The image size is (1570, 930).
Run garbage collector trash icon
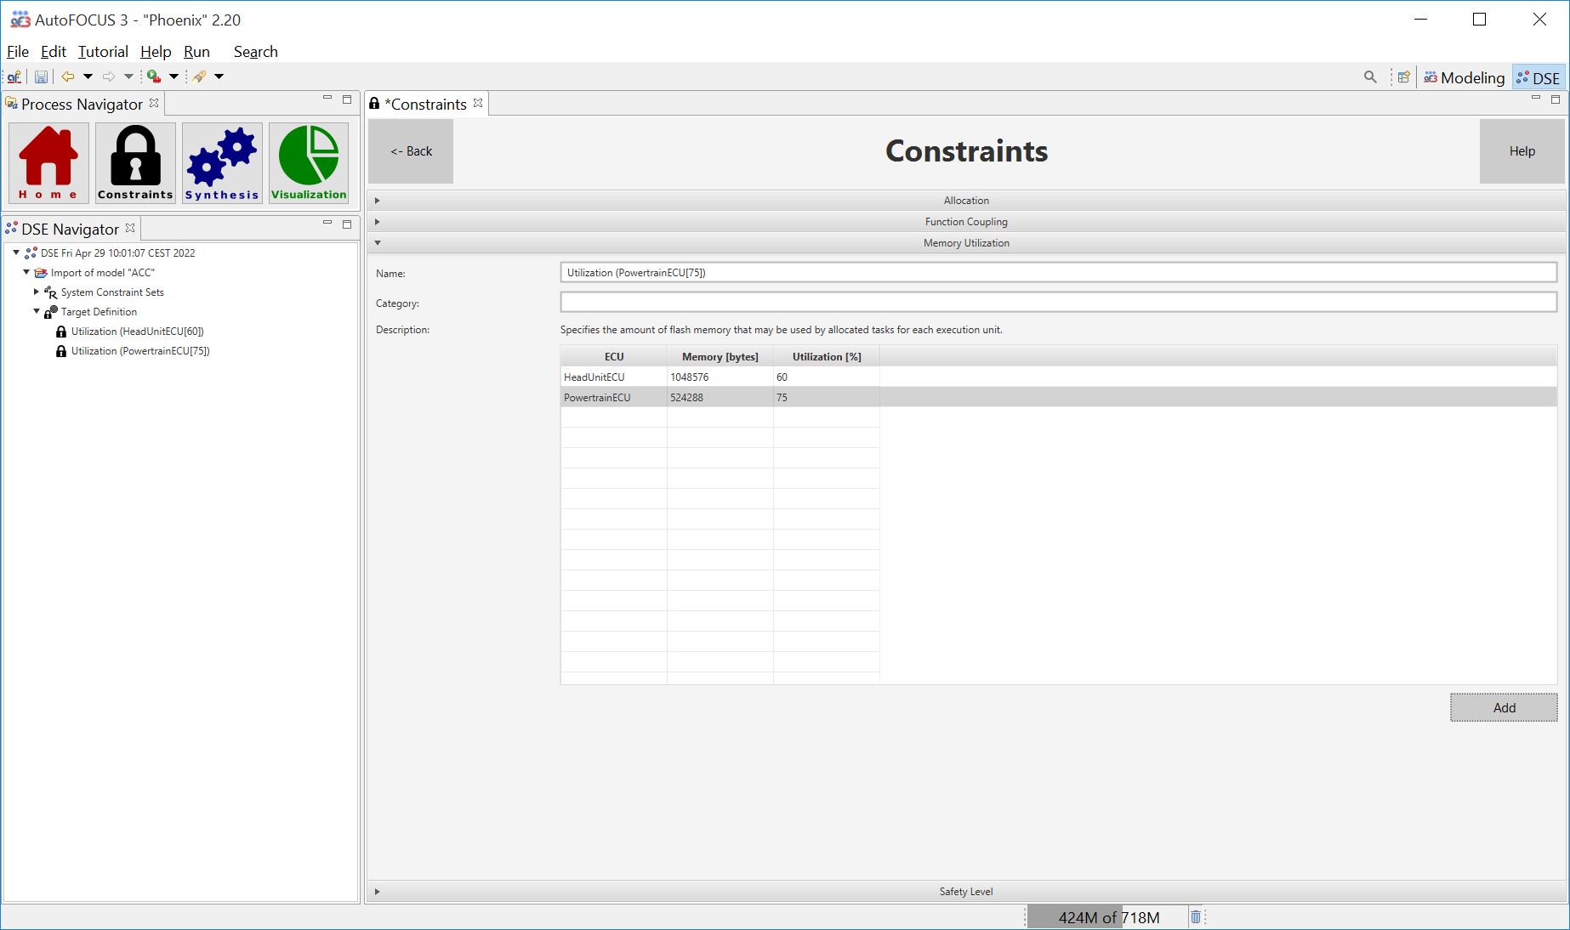(x=1196, y=917)
